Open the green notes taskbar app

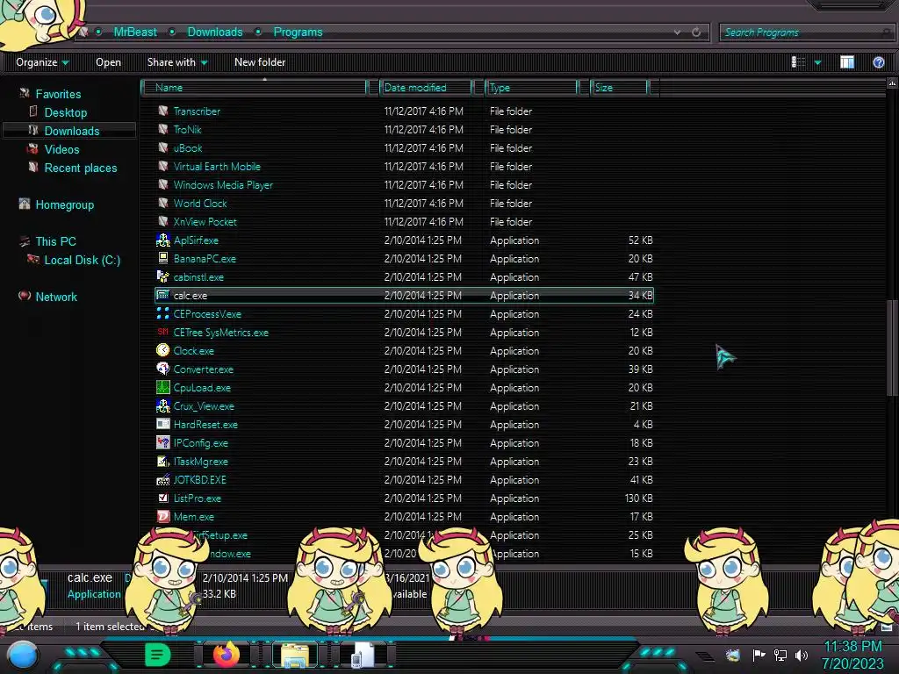(157, 655)
